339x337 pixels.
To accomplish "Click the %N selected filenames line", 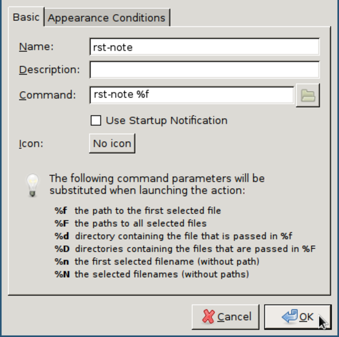I will pyautogui.click(x=152, y=274).
